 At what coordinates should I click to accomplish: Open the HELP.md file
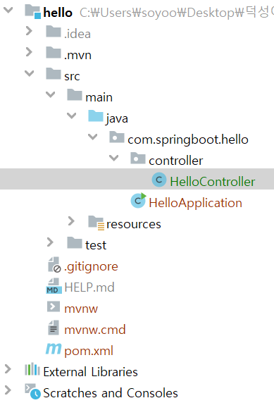click(x=89, y=287)
